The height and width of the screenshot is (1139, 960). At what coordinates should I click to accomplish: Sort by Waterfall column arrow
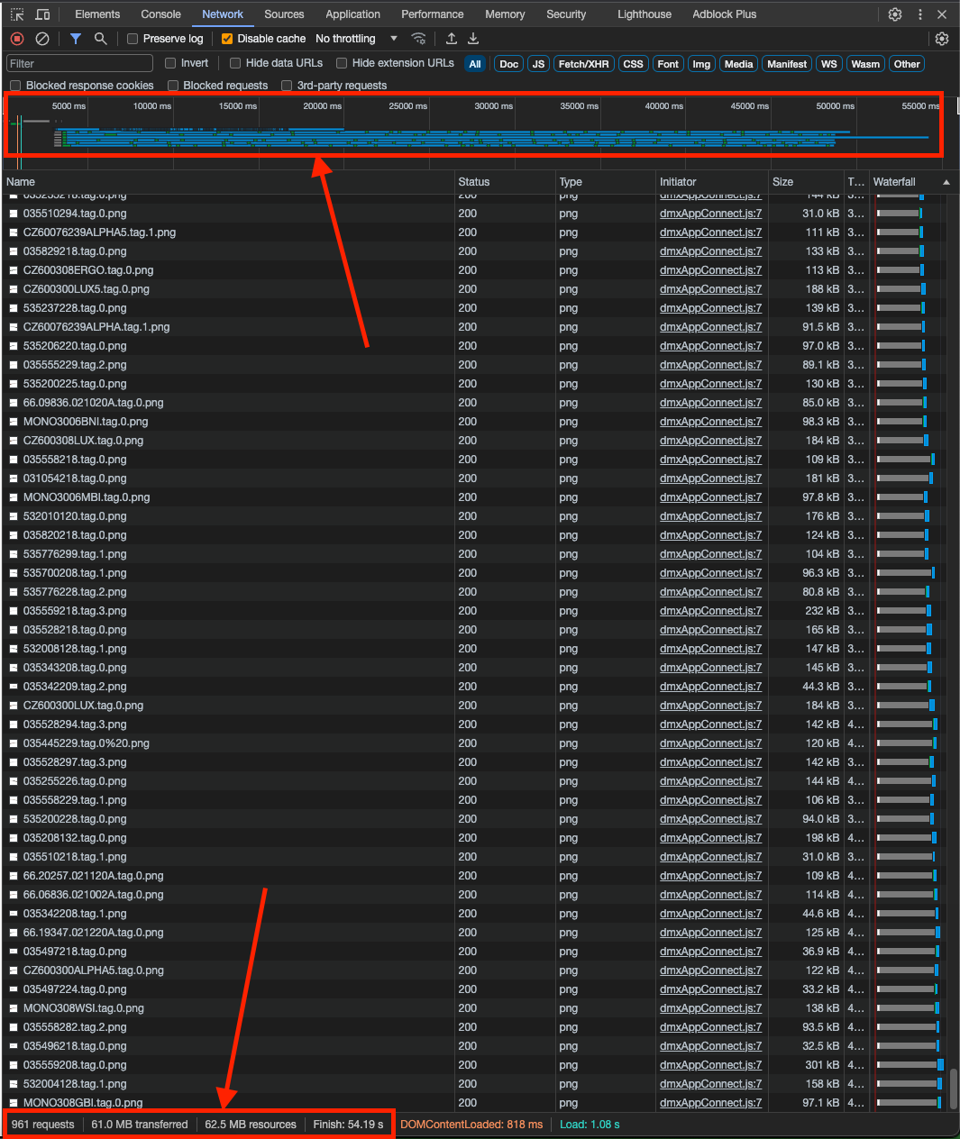(946, 182)
